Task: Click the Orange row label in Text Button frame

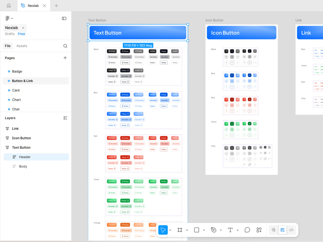Action: pos(97,223)
